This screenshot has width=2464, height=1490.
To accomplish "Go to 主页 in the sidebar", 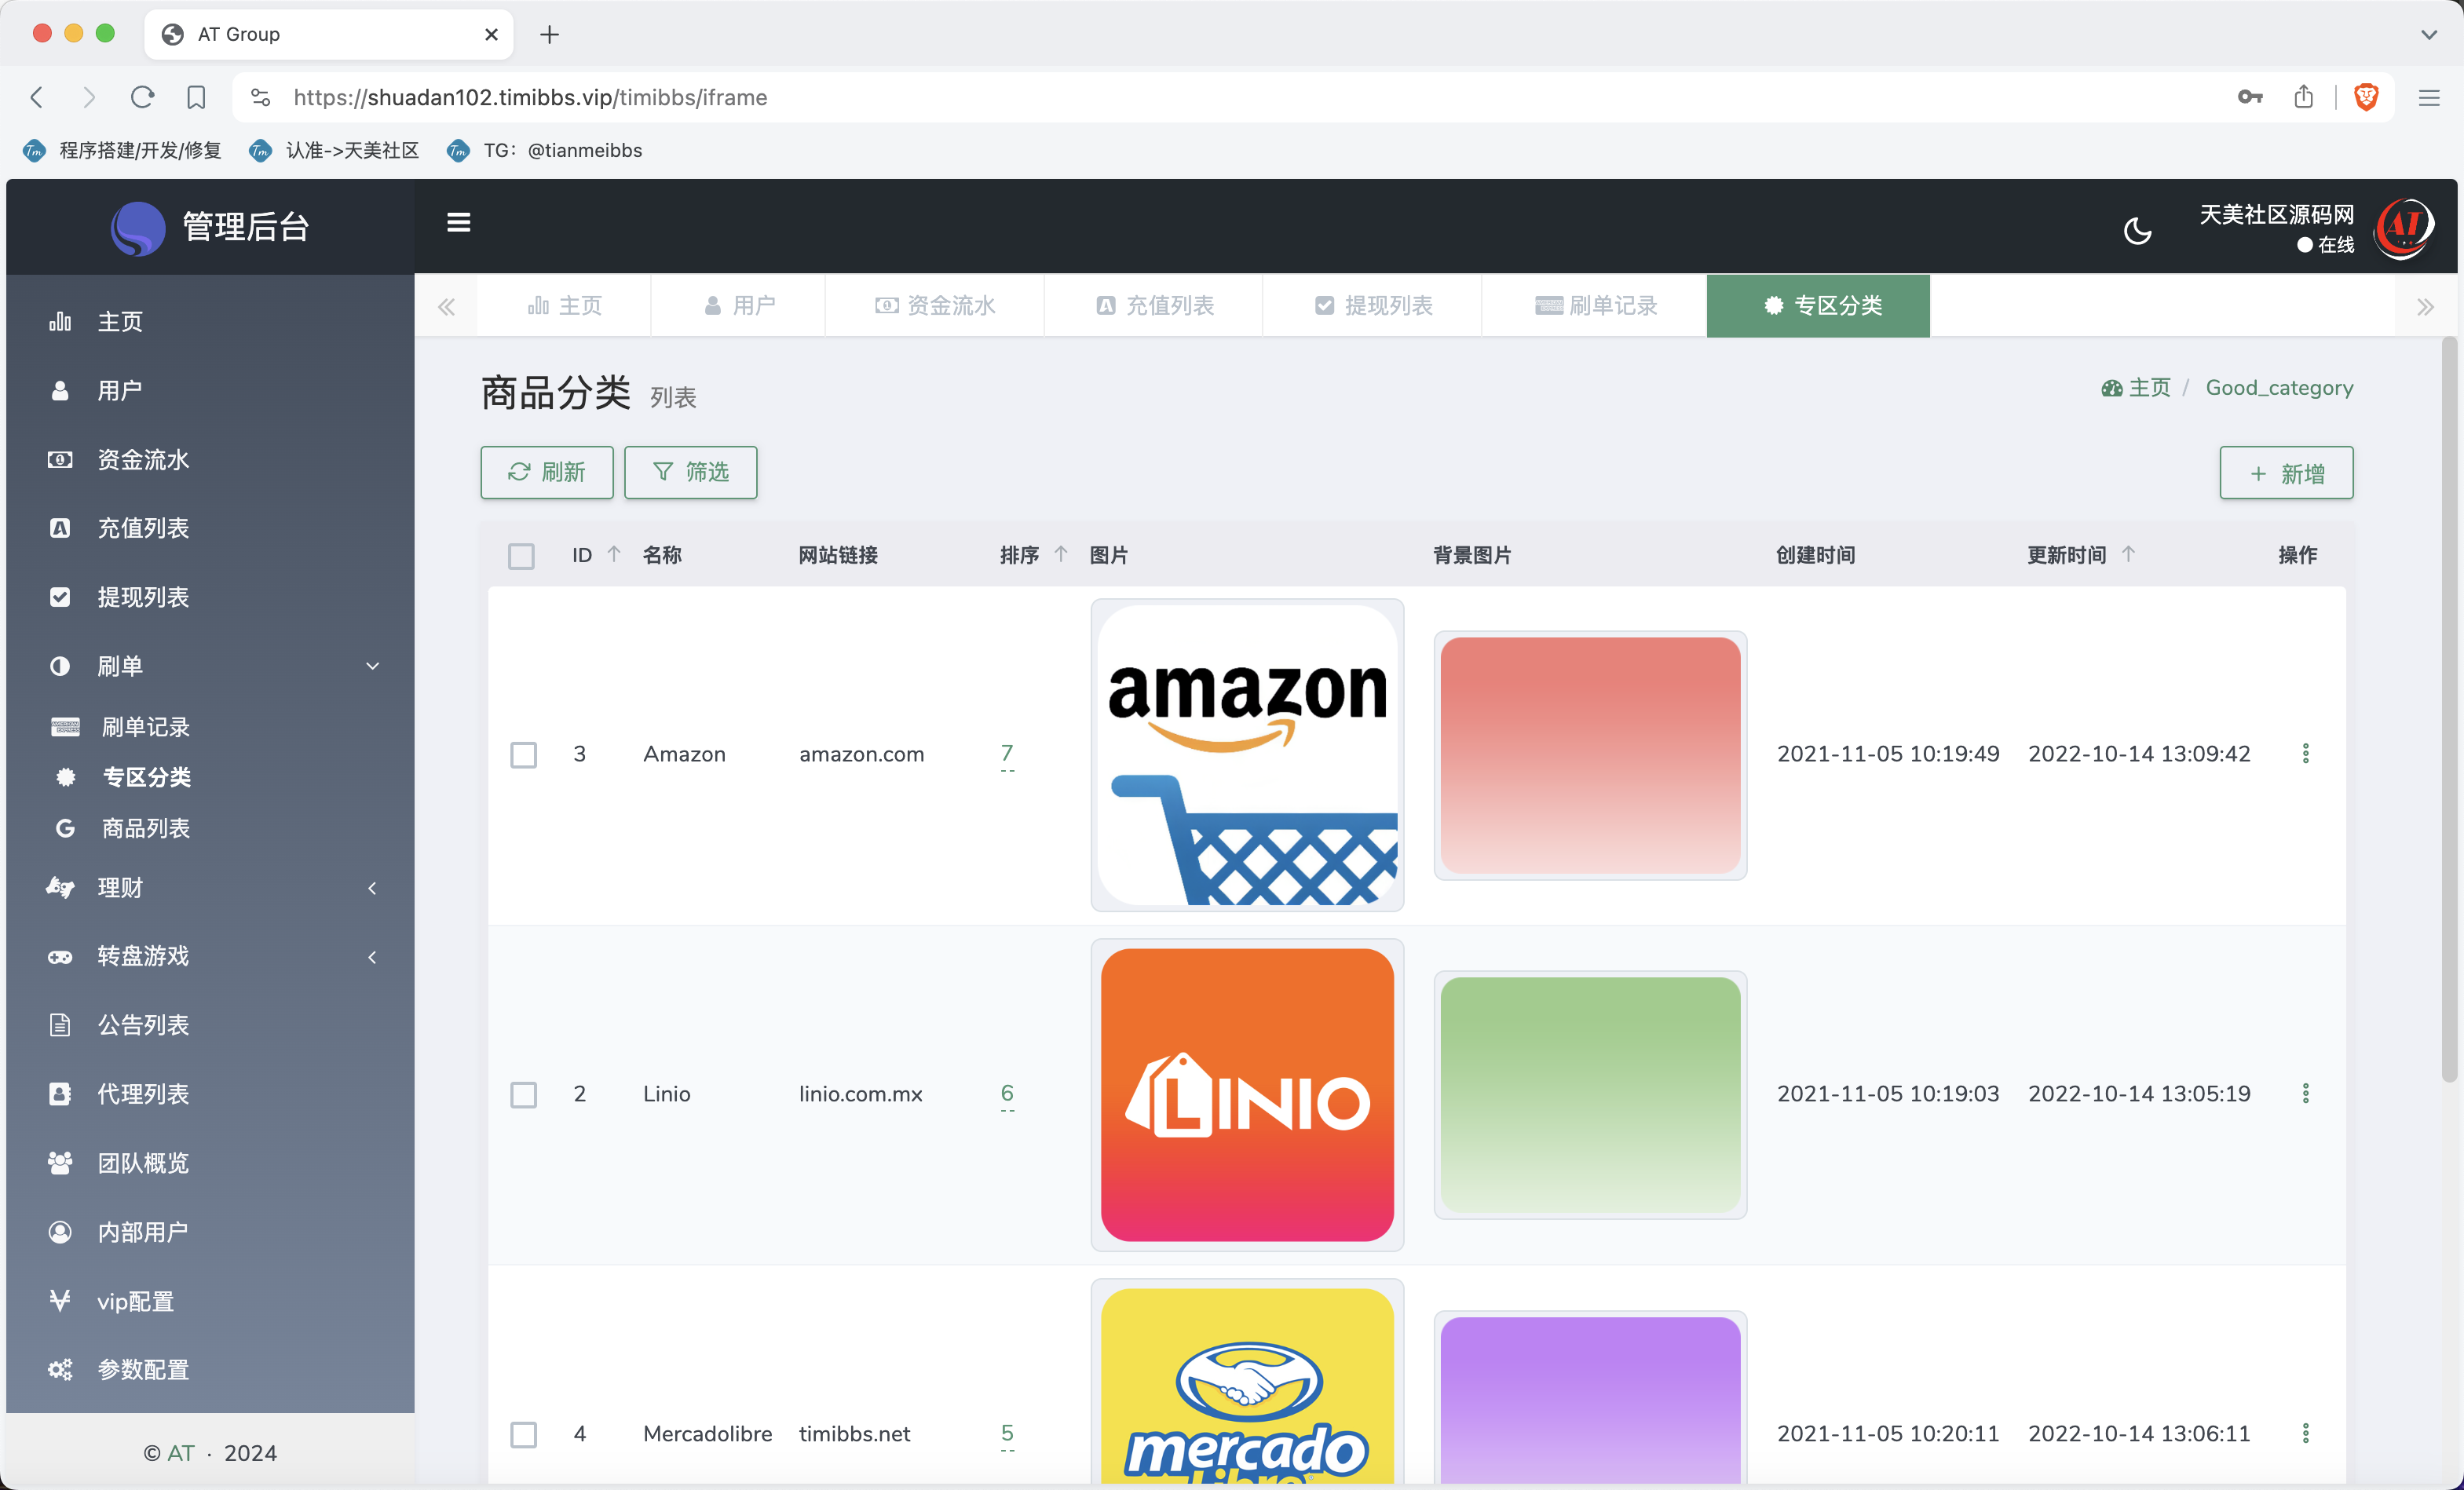I will click(210, 322).
